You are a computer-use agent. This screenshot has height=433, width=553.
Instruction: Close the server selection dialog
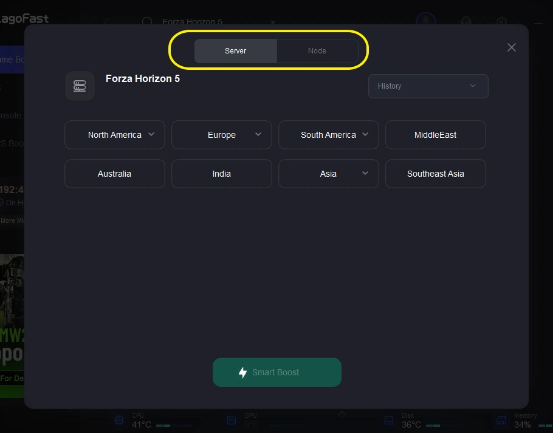512,47
